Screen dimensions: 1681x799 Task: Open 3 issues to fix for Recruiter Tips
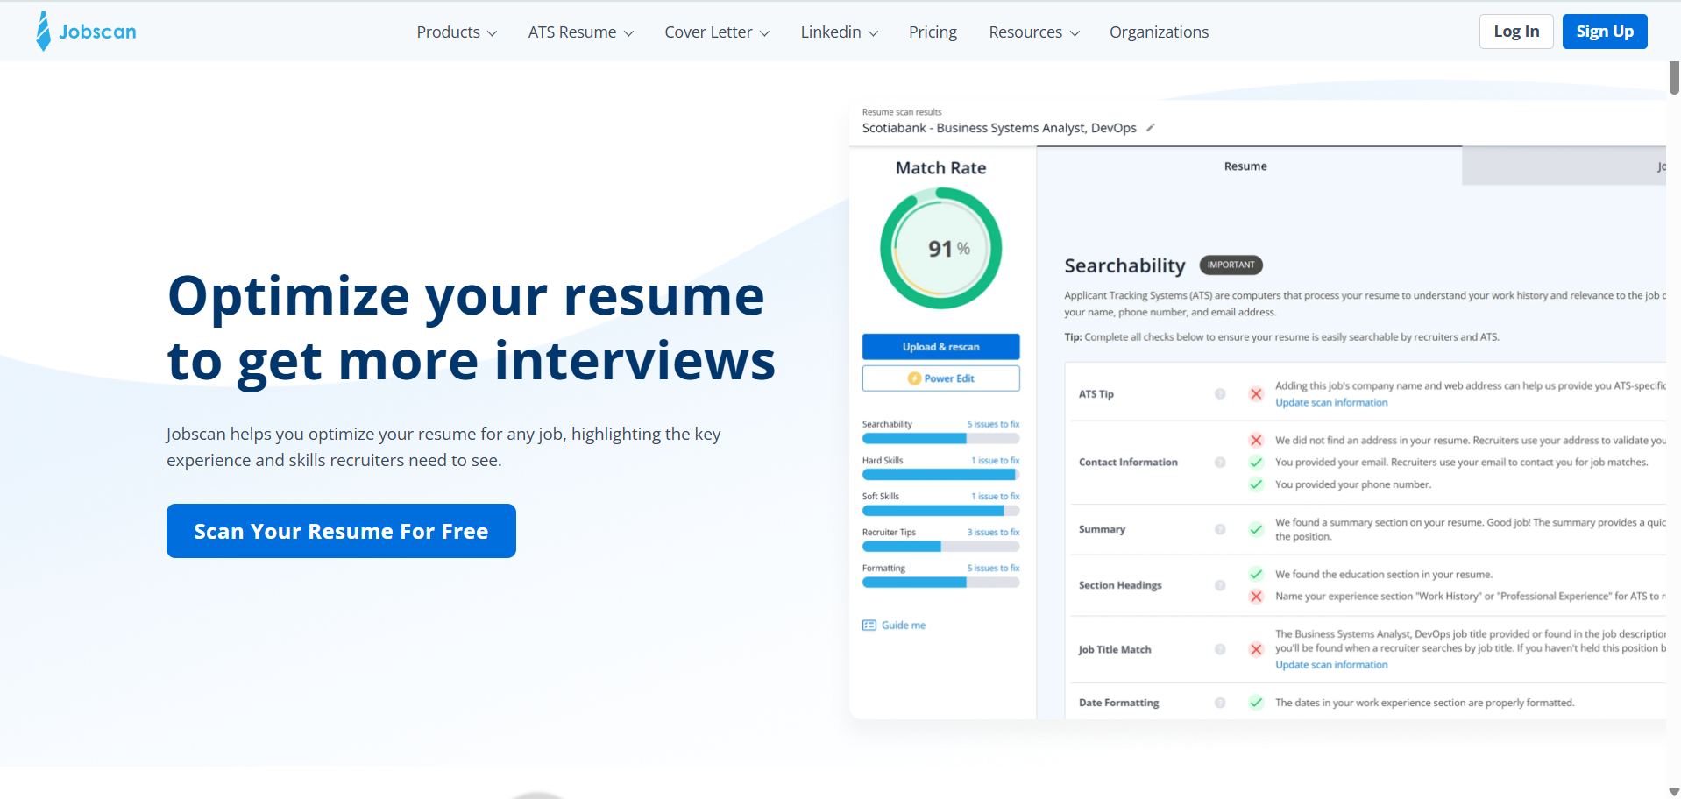[x=993, y=532]
